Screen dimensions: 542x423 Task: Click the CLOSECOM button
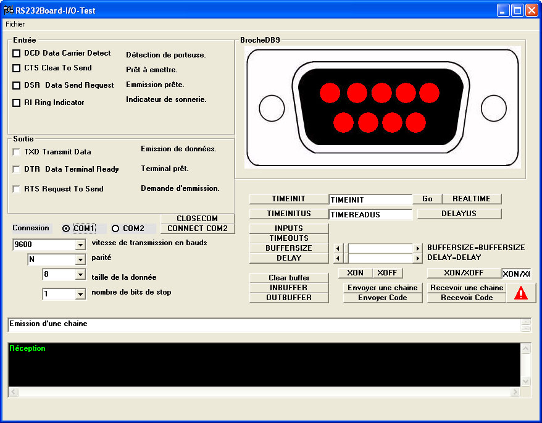(198, 219)
